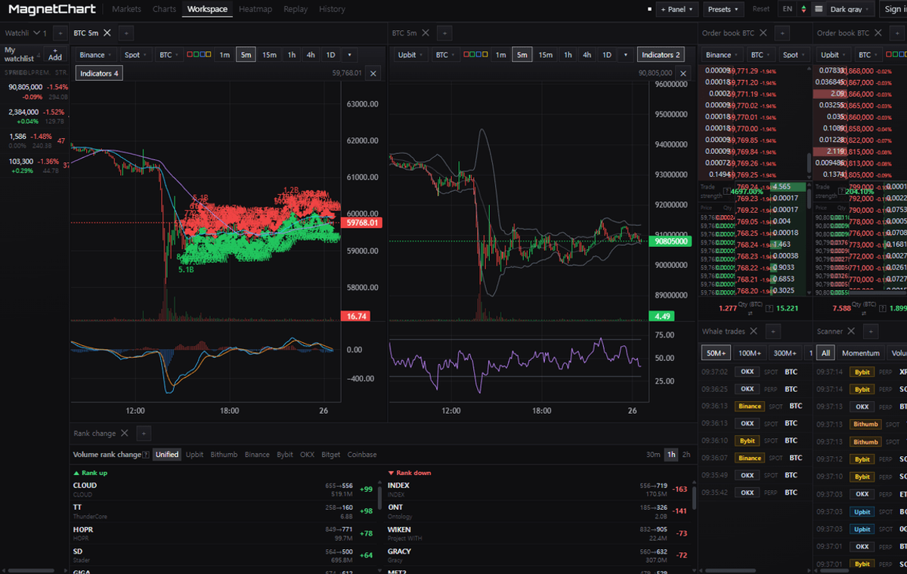
Task: Open the Dark gray theme dropdown
Action: click(x=850, y=9)
